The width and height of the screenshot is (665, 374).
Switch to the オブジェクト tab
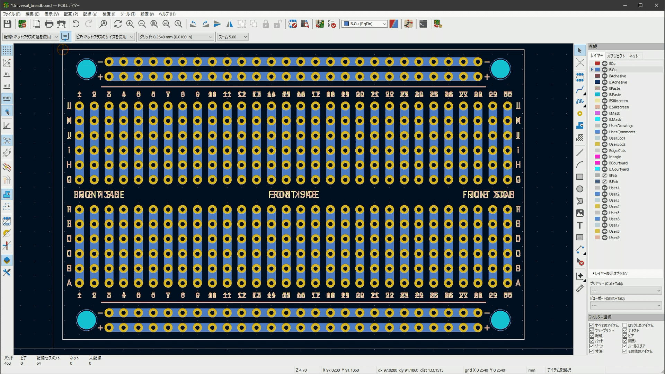pos(615,56)
